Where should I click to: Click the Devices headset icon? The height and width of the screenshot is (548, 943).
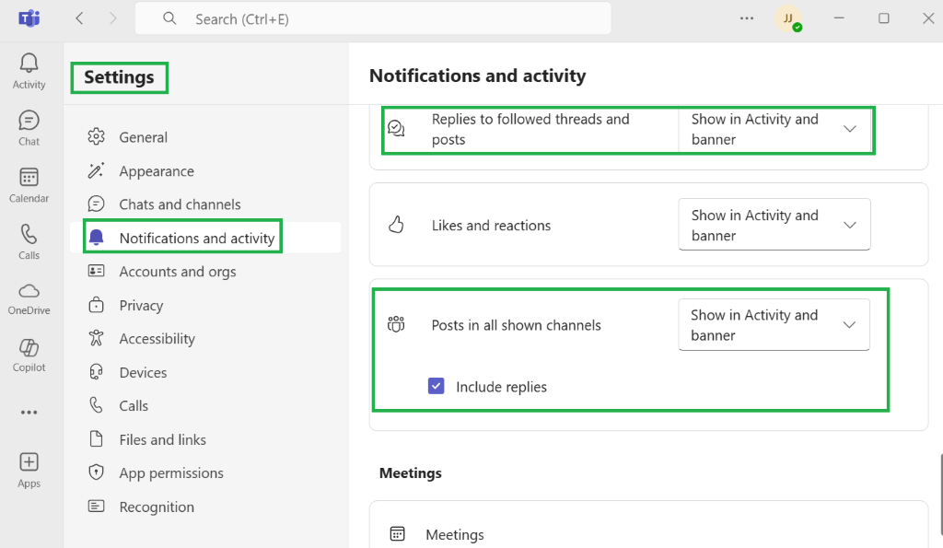point(96,372)
